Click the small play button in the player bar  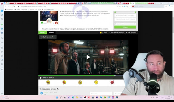(41, 78)
